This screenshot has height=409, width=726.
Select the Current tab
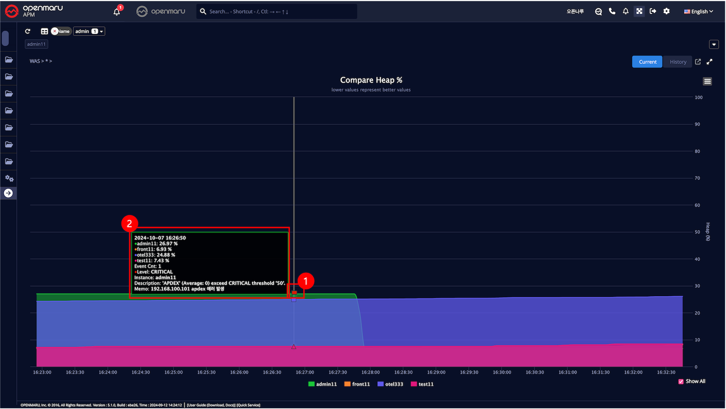click(647, 62)
